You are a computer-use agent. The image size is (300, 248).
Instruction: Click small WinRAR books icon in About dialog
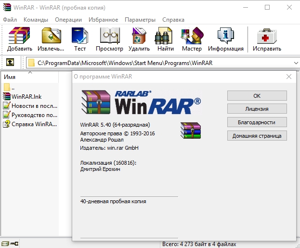(x=191, y=131)
